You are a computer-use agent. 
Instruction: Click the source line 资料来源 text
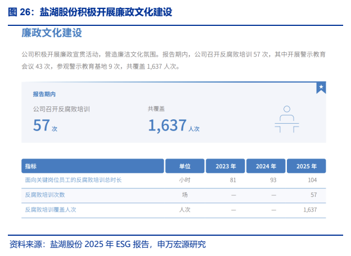point(107,244)
